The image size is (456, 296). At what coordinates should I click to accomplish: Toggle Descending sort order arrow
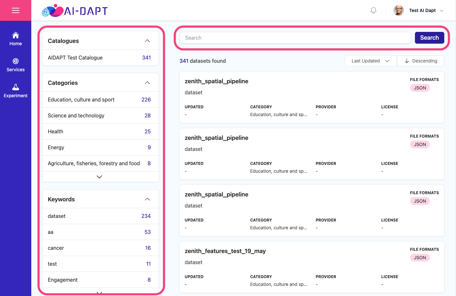406,61
